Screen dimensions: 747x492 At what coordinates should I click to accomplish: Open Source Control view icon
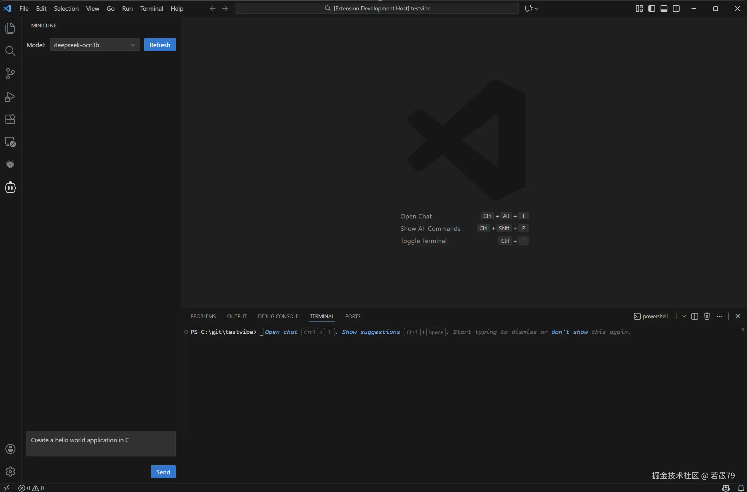click(x=10, y=74)
